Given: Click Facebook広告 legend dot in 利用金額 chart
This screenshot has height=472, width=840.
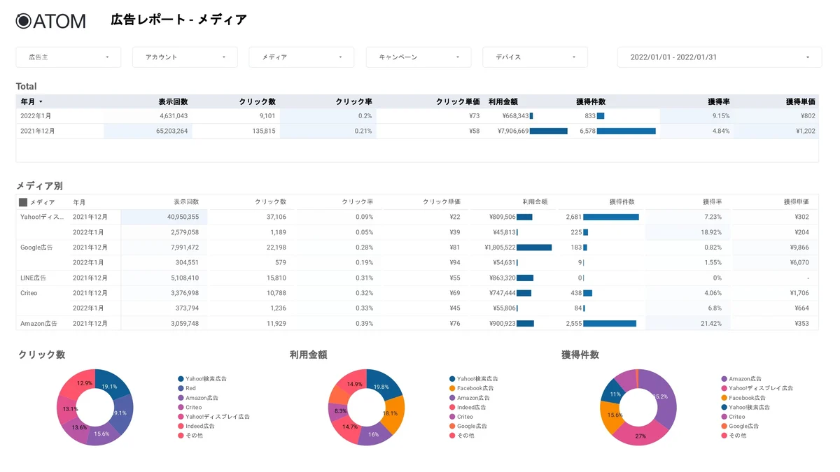Looking at the screenshot, I should point(452,388).
